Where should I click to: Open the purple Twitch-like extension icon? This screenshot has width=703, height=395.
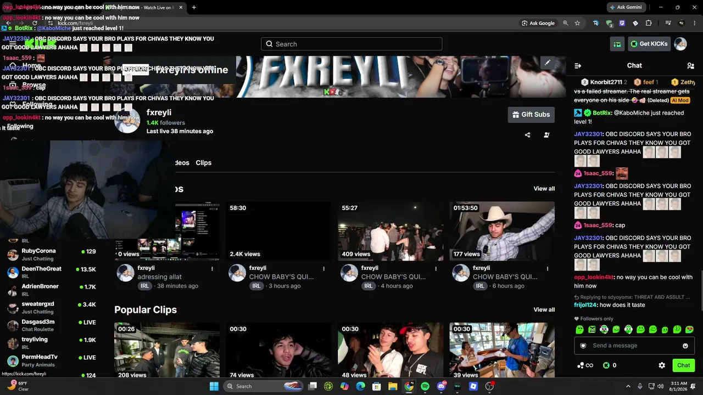click(x=622, y=23)
